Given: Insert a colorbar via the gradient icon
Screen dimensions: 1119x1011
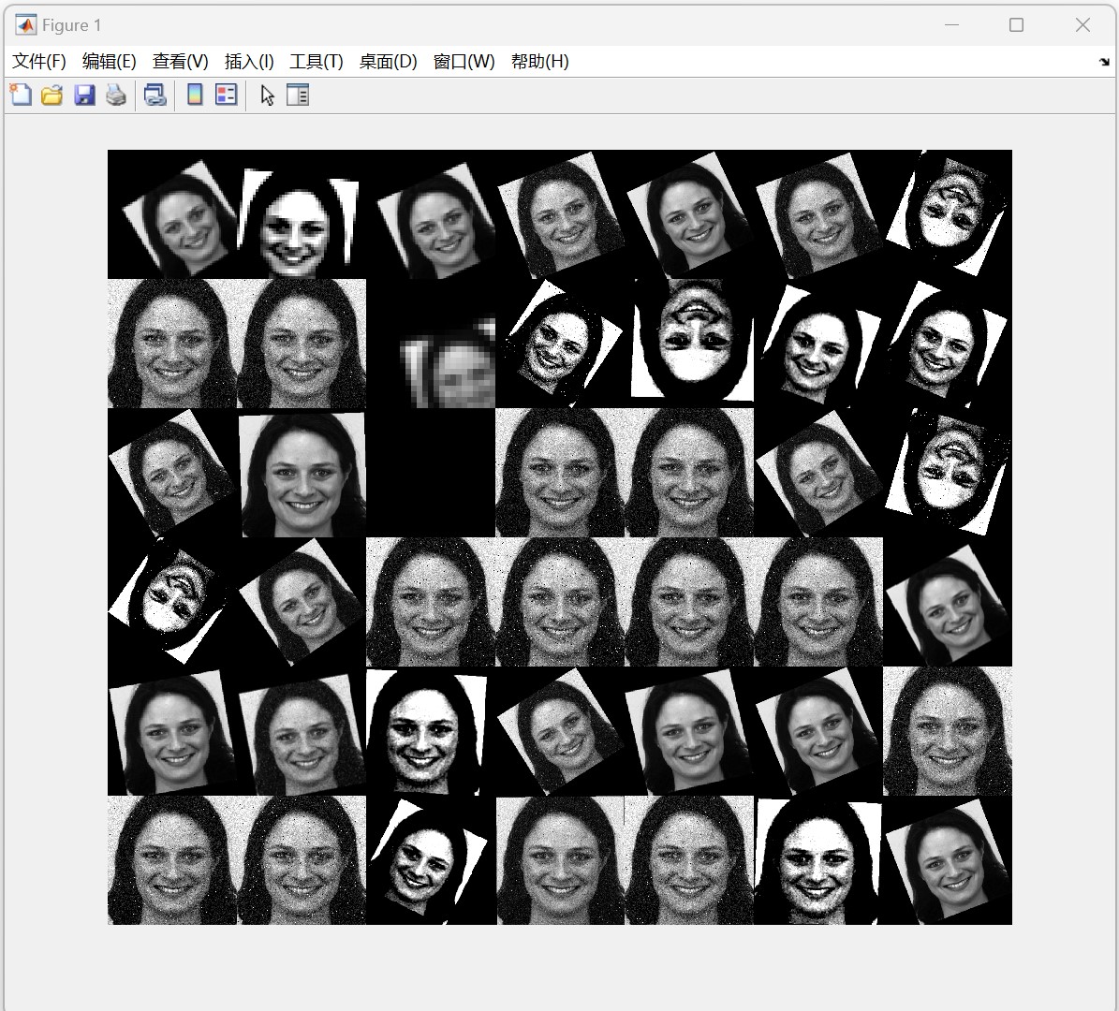Looking at the screenshot, I should [195, 95].
